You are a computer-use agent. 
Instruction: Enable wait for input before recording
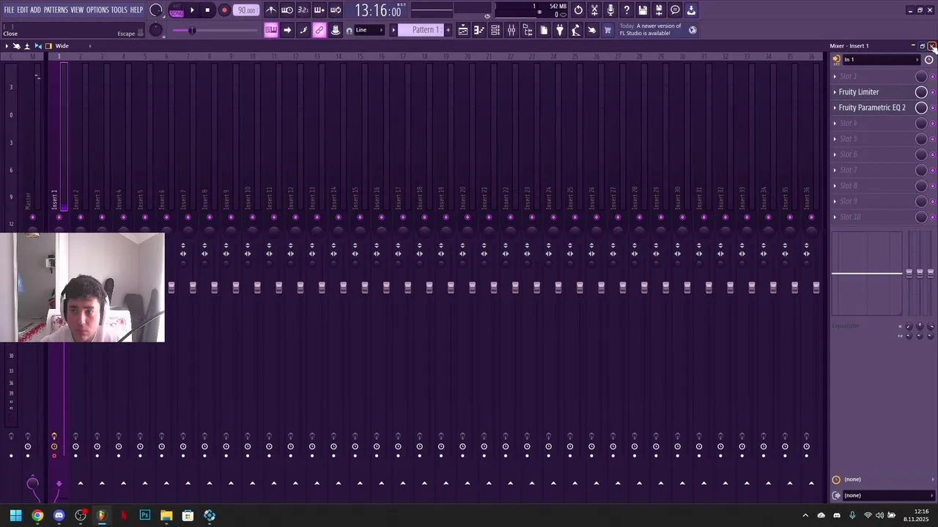coord(287,10)
